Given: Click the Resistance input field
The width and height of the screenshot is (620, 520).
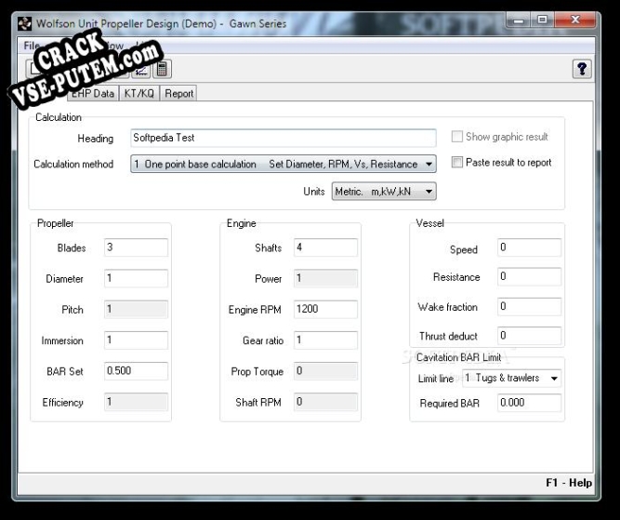Looking at the screenshot, I should coord(529,276).
